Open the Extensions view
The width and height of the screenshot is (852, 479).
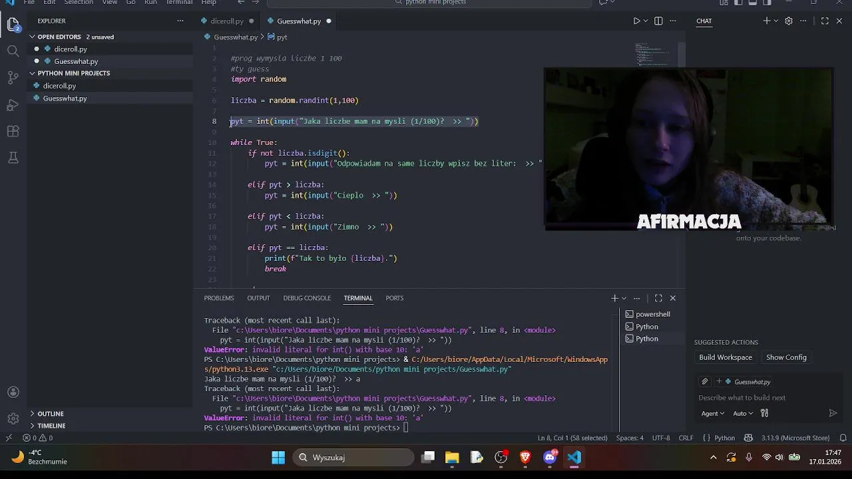tap(13, 131)
